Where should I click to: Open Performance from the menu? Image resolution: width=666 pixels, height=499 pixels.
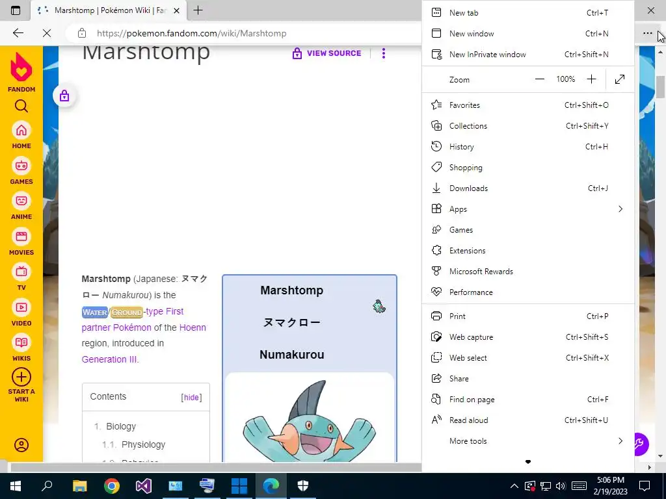click(528, 292)
